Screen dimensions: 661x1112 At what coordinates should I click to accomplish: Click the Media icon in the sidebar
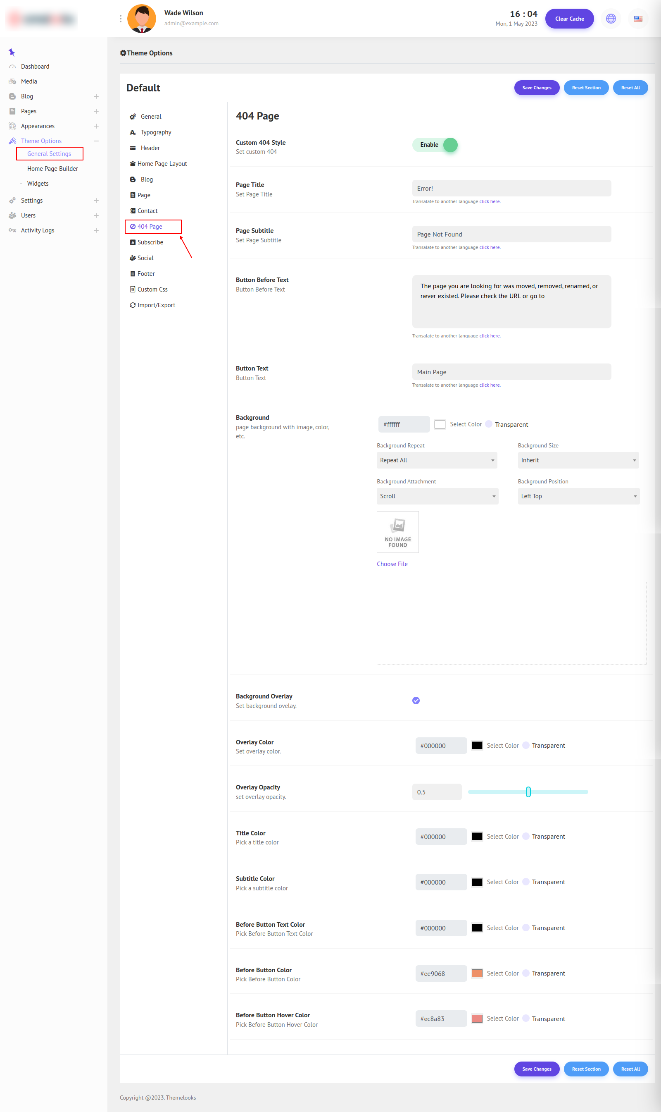(x=12, y=81)
